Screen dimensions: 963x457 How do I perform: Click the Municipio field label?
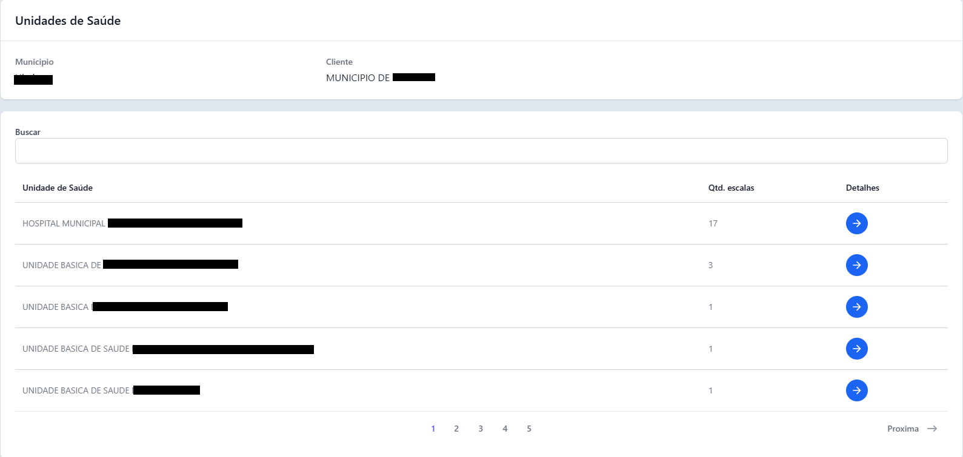coord(35,62)
